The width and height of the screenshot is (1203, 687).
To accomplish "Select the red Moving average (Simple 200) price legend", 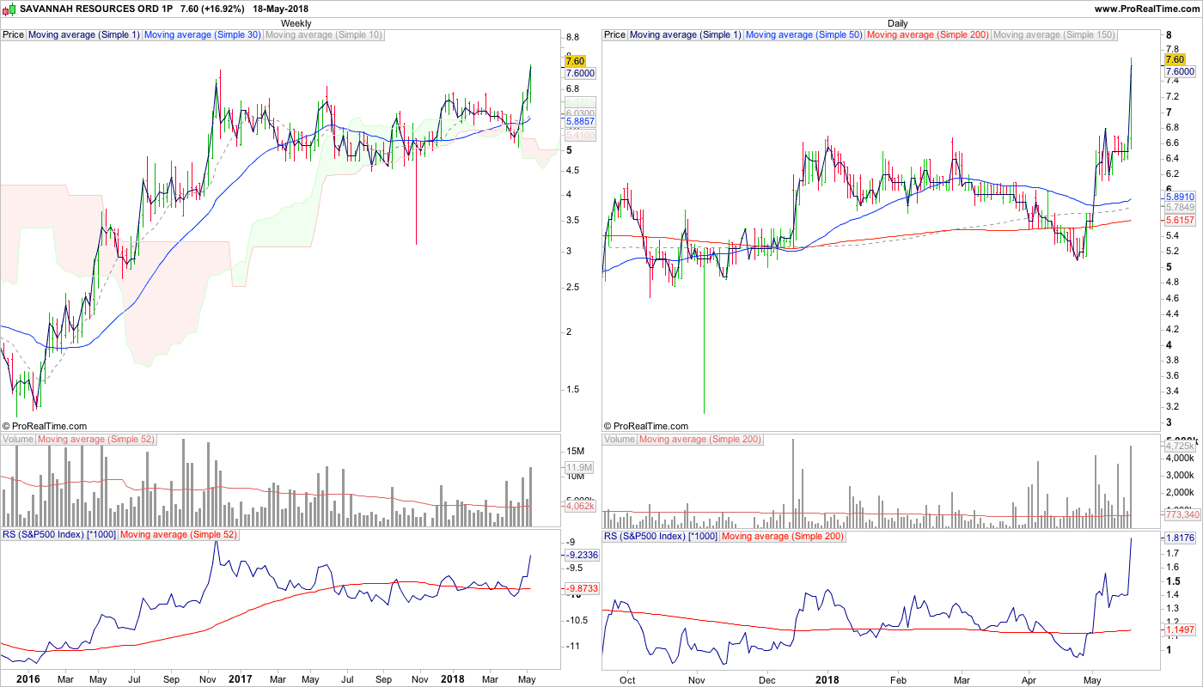I will click(928, 35).
